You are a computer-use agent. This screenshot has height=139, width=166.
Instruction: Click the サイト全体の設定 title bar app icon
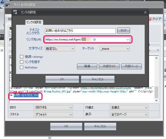[x=7, y=4]
